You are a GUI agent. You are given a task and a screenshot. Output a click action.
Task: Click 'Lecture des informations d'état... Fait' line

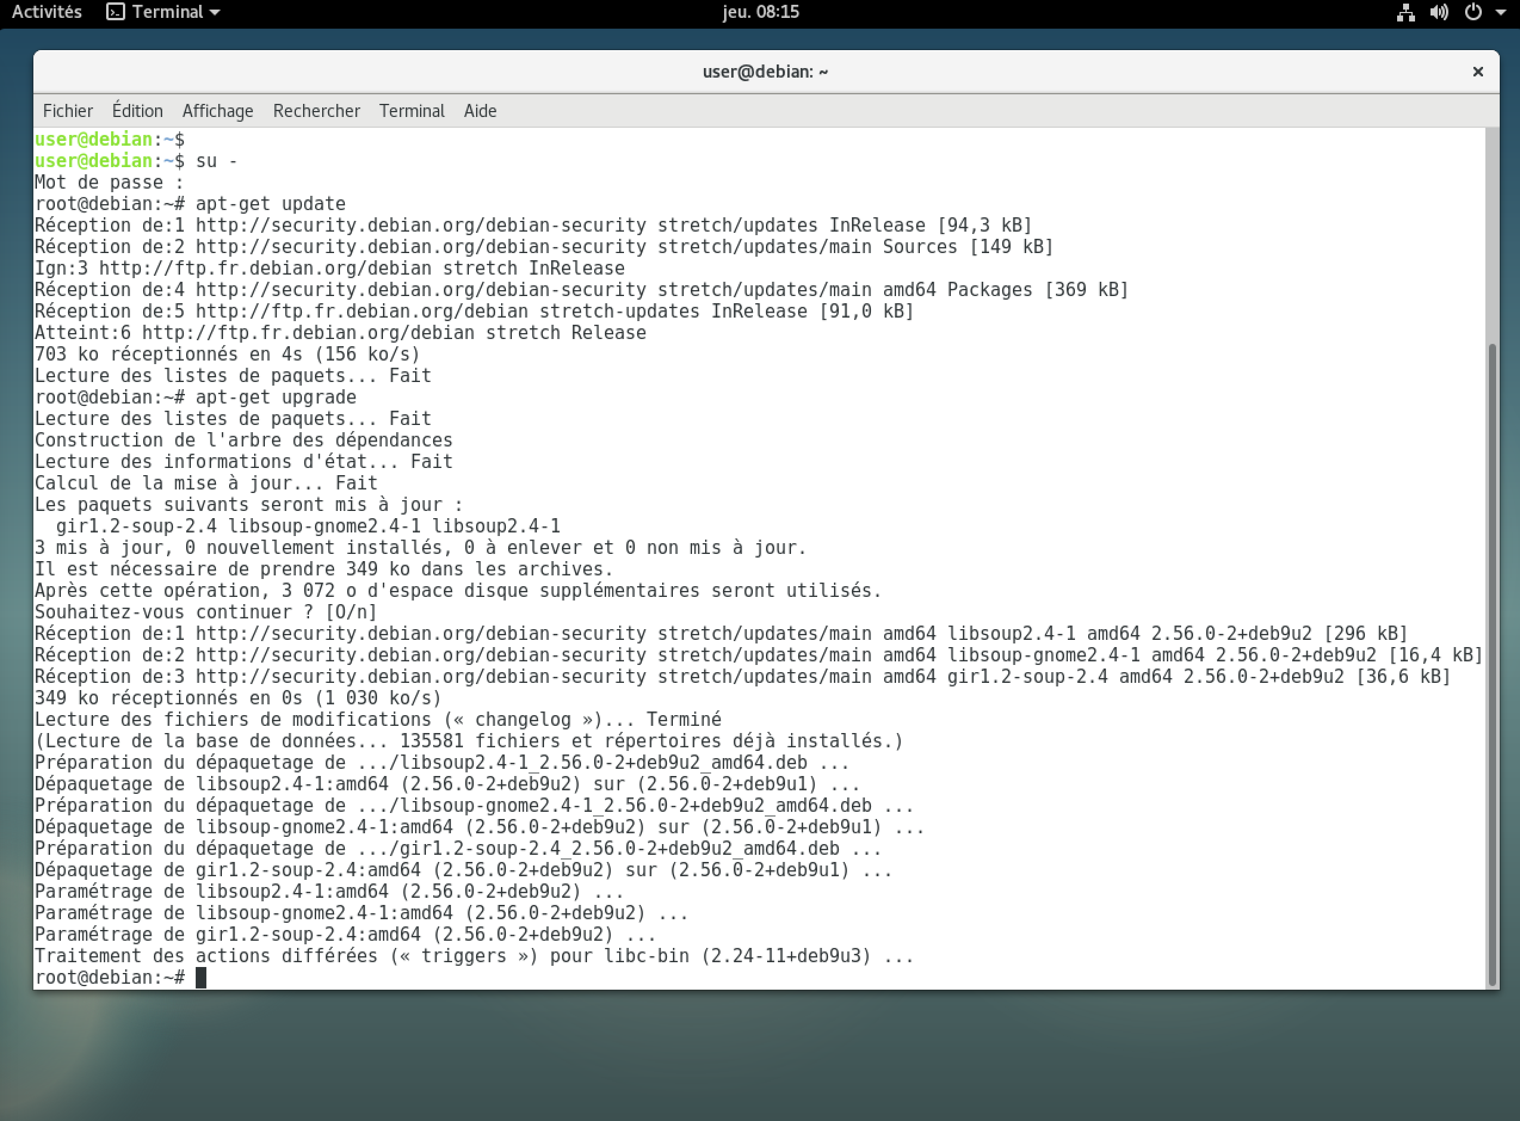(243, 461)
